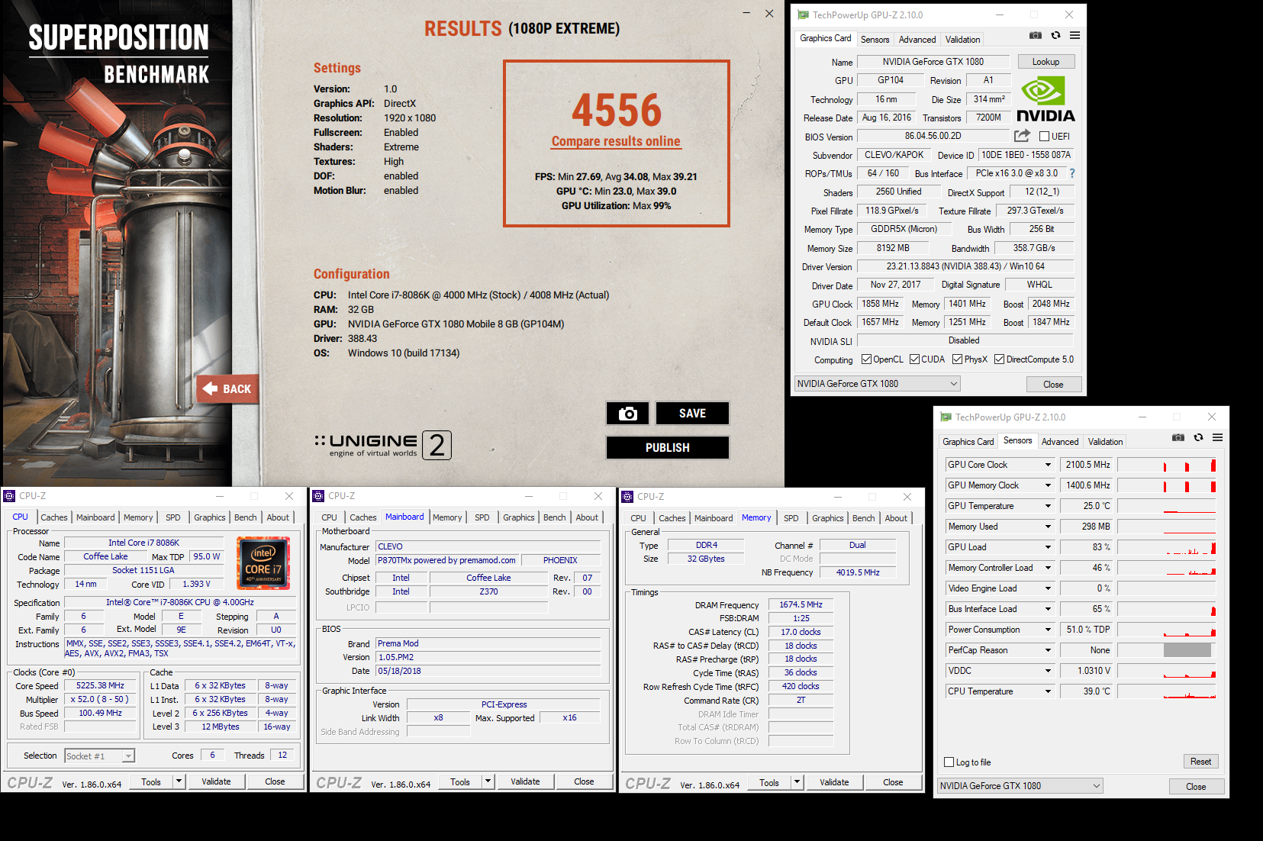Click refresh icon in top GPU-Z window
Image resolution: width=1263 pixels, height=841 pixels.
click(1055, 35)
